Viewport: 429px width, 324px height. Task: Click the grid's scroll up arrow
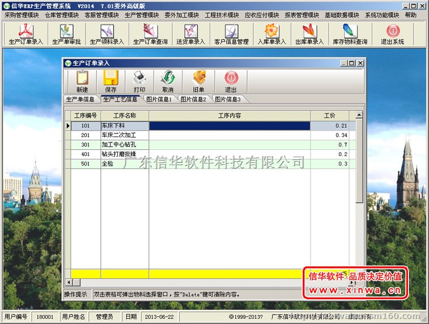[x=359, y=115]
